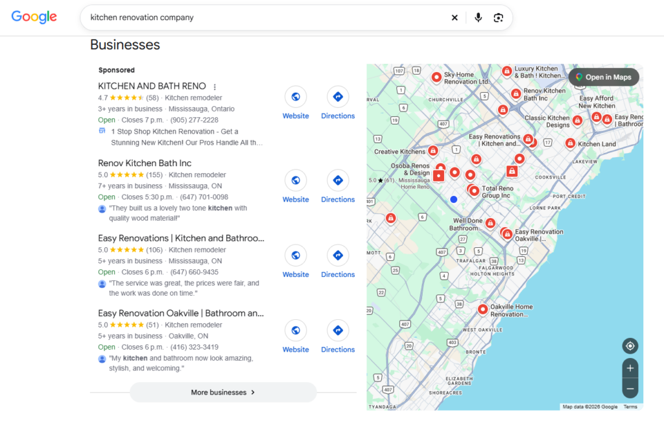Viewport: 664px width, 423px height.
Task: Click phone number (647) 660-9435
Action: 195,272
